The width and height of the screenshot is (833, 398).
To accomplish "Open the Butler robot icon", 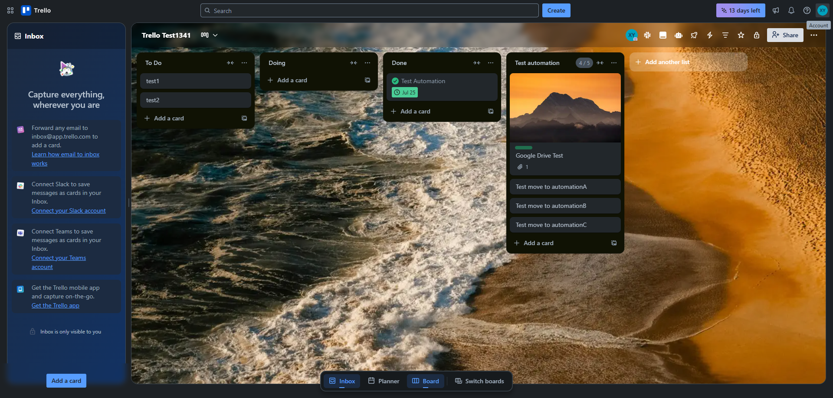I will (679, 35).
